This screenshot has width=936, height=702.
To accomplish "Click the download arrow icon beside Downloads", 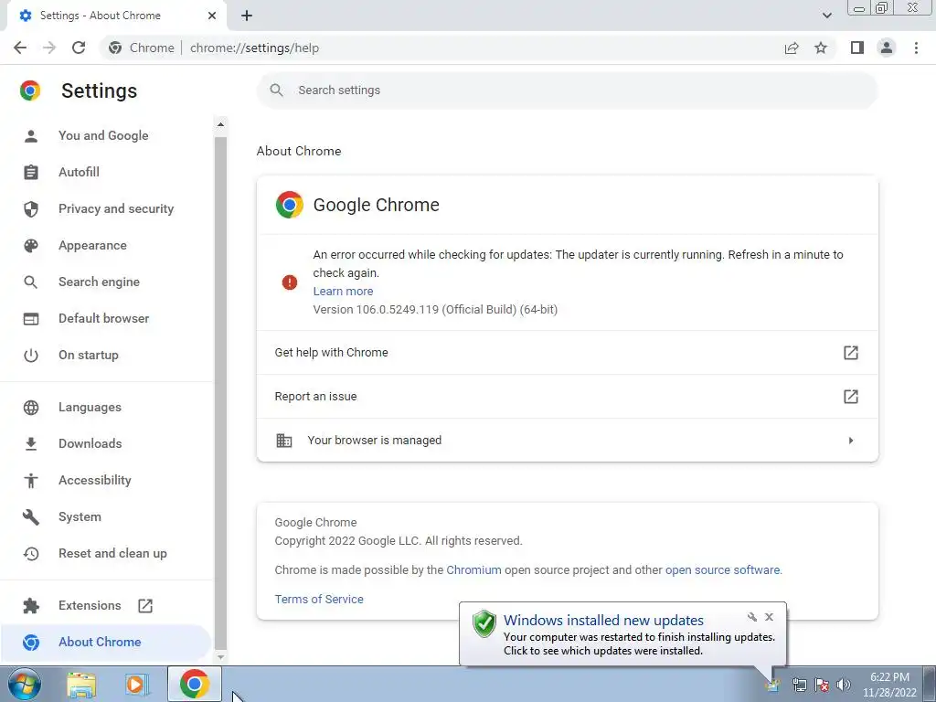I will click(31, 443).
